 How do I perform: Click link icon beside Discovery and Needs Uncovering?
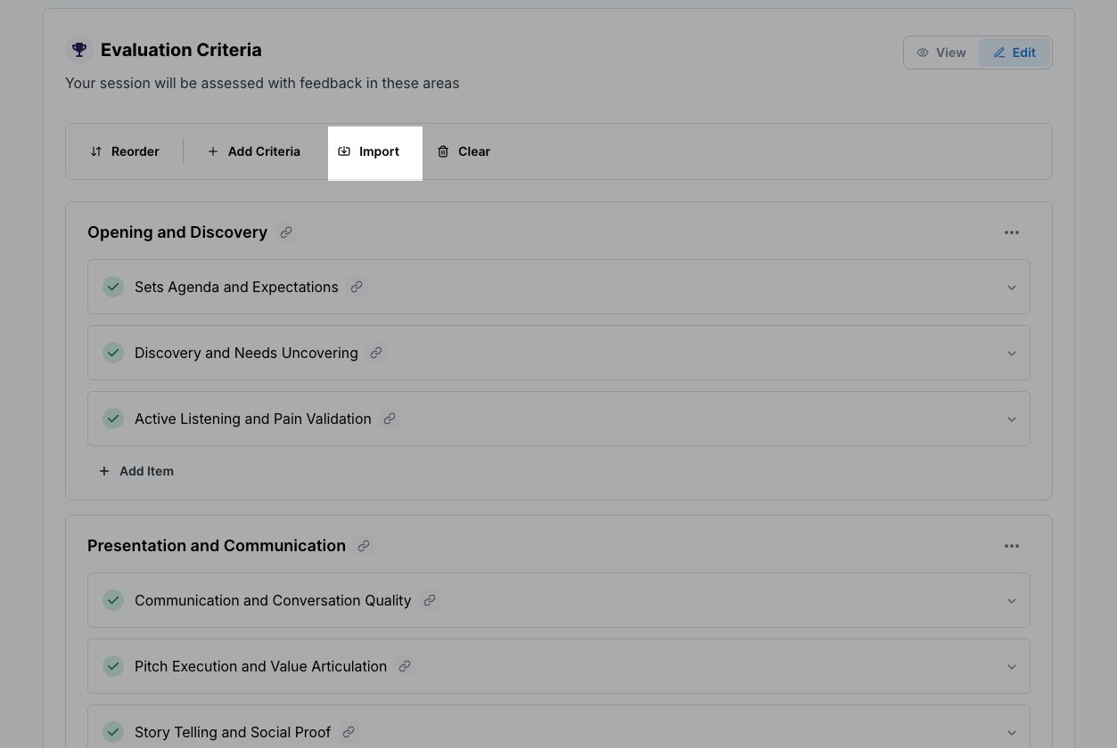pos(376,353)
